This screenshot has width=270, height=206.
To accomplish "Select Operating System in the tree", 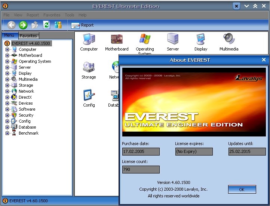I will point(35,61).
